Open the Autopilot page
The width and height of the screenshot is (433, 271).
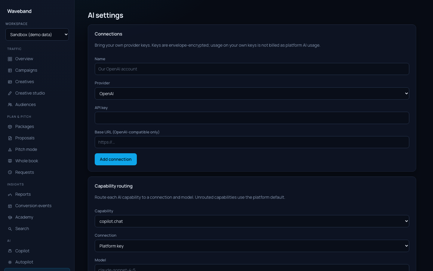(37, 262)
